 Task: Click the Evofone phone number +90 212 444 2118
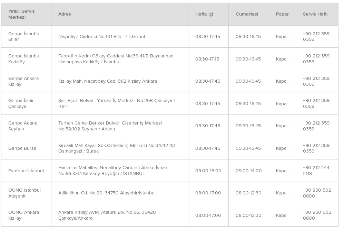316,171
